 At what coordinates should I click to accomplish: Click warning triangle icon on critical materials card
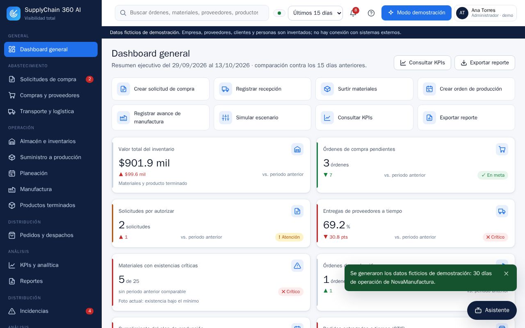[297, 266]
